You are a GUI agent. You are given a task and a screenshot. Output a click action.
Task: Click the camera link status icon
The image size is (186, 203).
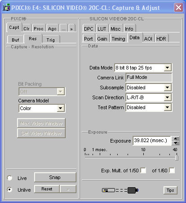[120, 190]
